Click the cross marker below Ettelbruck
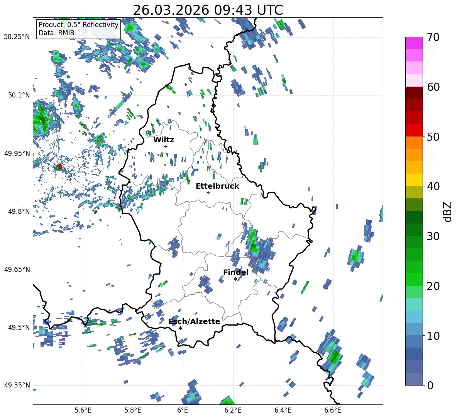Screen dimensions: 457x418 pos(208,193)
